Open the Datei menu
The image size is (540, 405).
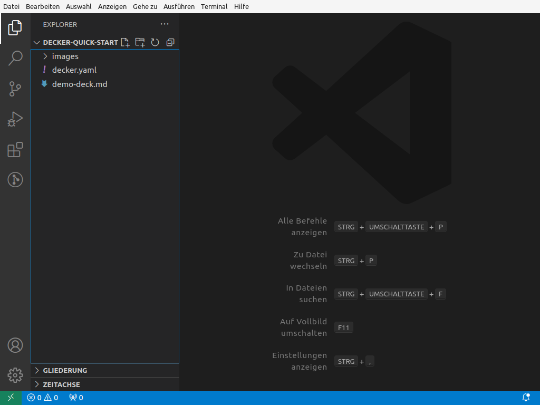[12, 6]
